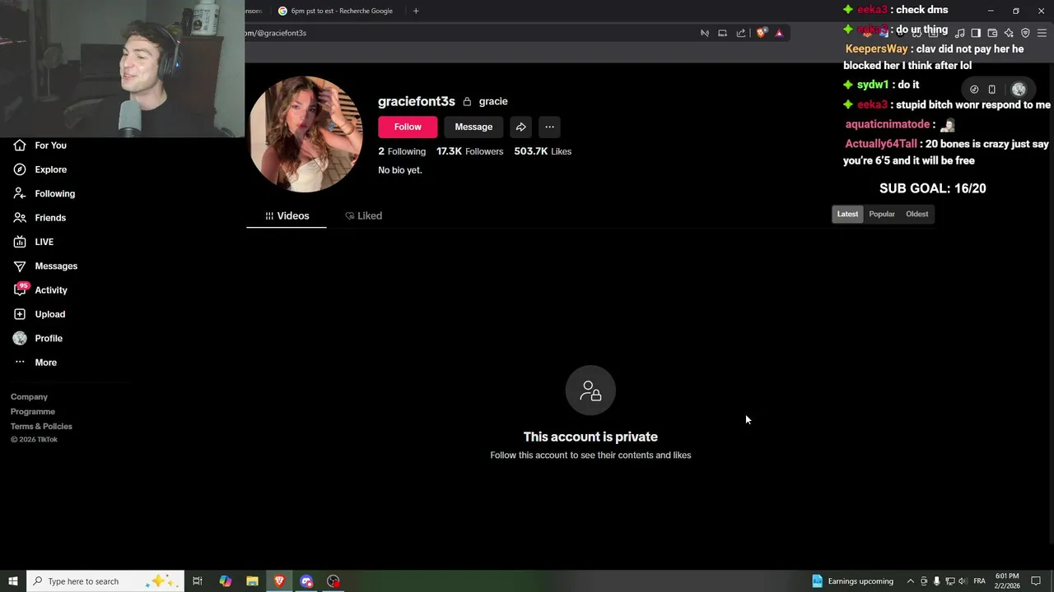Open the Leo AI sparkle icon
The image size is (1054, 592).
1009,33
